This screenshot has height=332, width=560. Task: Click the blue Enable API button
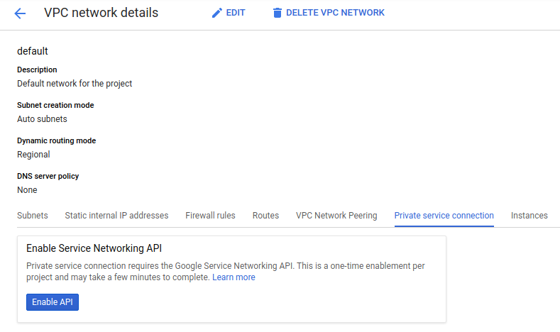click(x=53, y=302)
